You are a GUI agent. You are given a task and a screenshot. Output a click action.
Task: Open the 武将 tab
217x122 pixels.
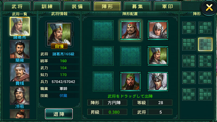(x=17, y=6)
